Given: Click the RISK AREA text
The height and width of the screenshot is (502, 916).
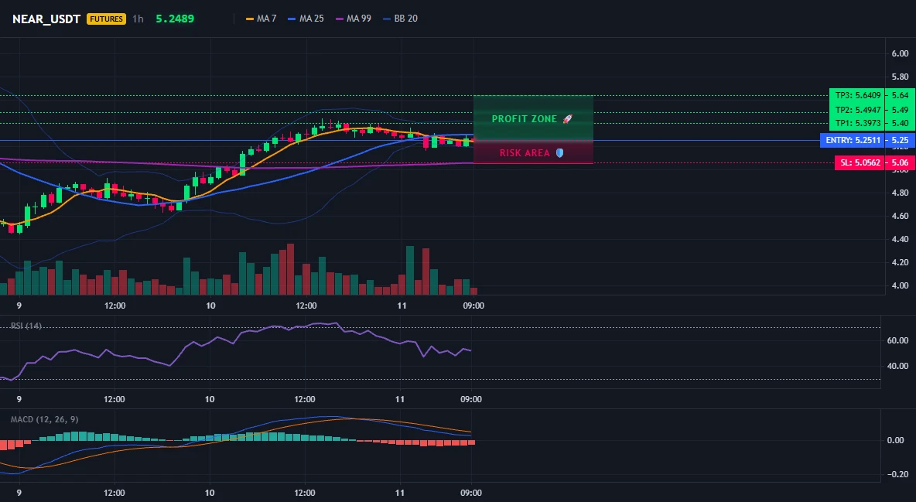Looking at the screenshot, I should pyautogui.click(x=525, y=153).
